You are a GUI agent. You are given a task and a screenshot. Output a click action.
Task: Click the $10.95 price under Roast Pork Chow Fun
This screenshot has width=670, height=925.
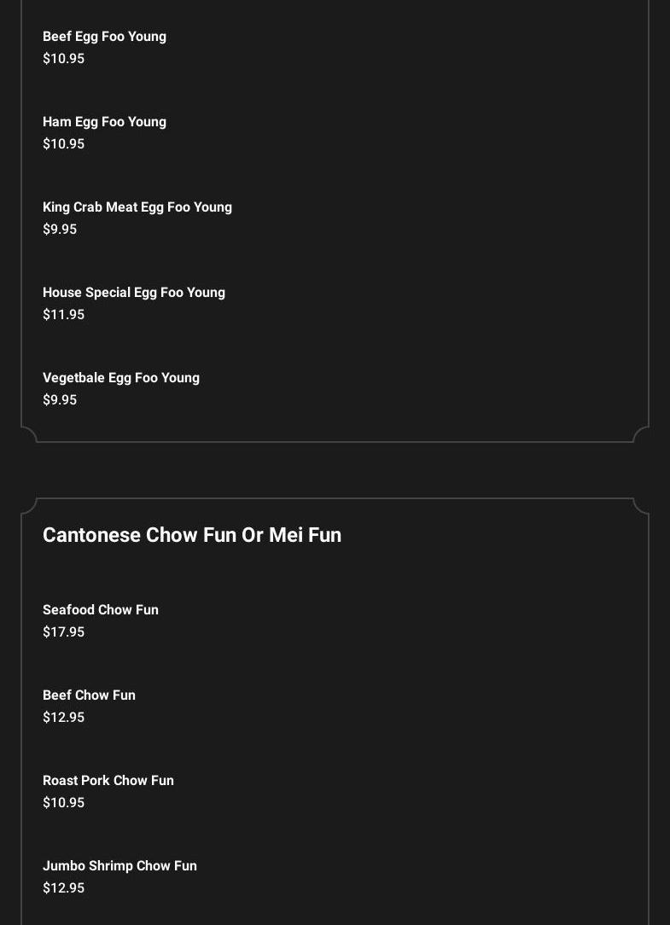click(63, 803)
